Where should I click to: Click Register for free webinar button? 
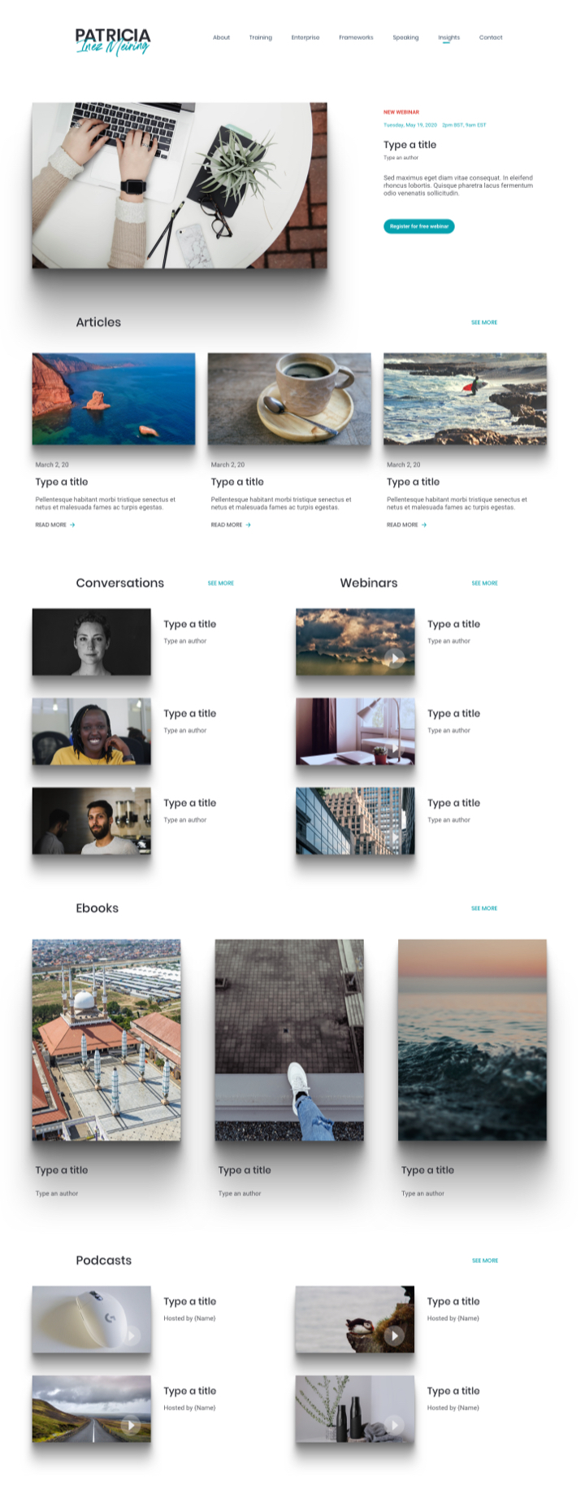[x=419, y=226]
